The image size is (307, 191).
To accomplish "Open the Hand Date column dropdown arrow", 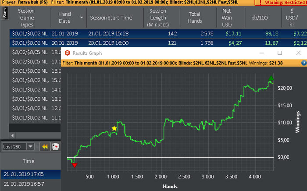I will coord(82,18).
